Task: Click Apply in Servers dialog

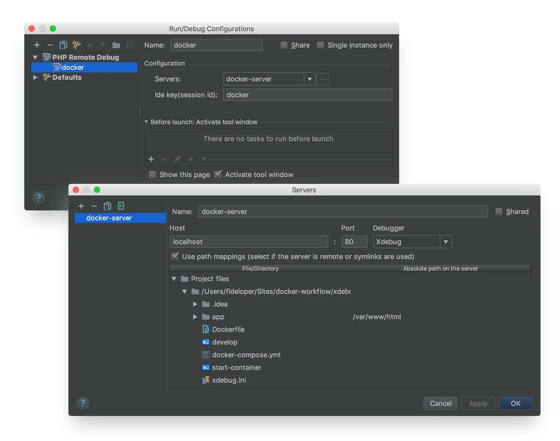Action: point(478,403)
